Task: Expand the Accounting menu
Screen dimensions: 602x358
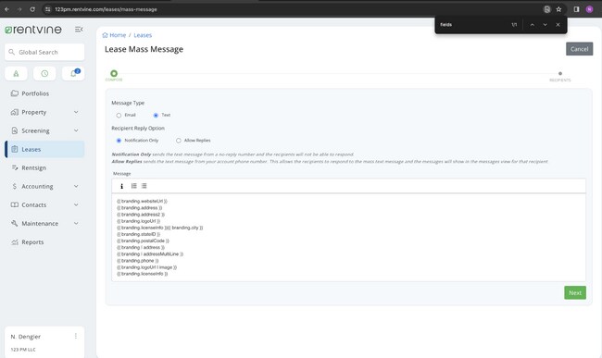Action: coord(76,186)
